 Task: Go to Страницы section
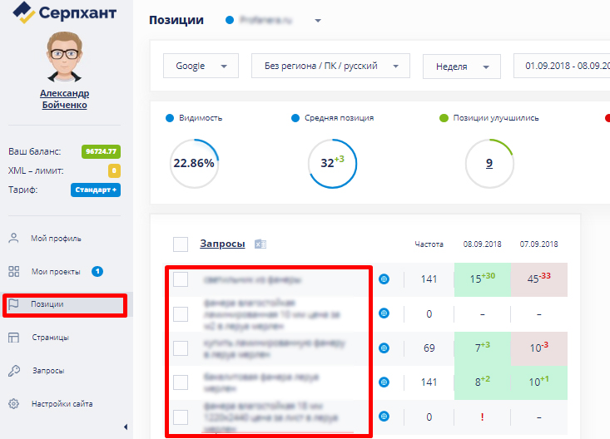coord(49,338)
